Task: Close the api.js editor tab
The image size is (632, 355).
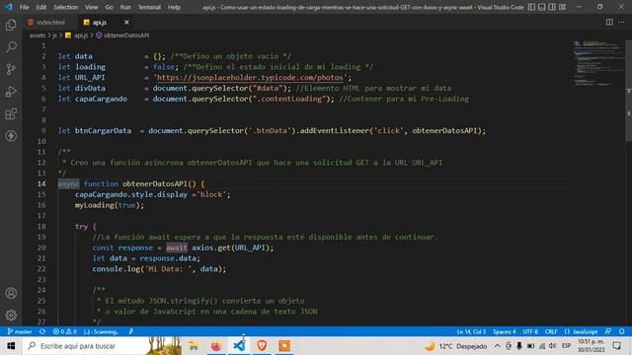Action: (x=126, y=22)
